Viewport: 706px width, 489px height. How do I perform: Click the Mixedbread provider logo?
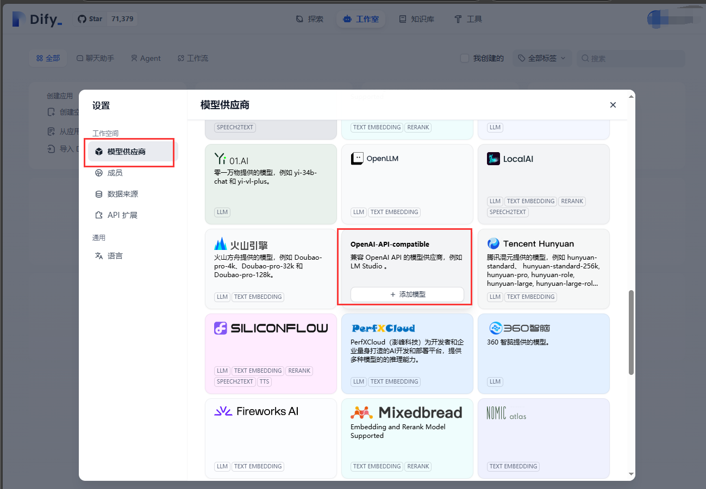tap(406, 412)
